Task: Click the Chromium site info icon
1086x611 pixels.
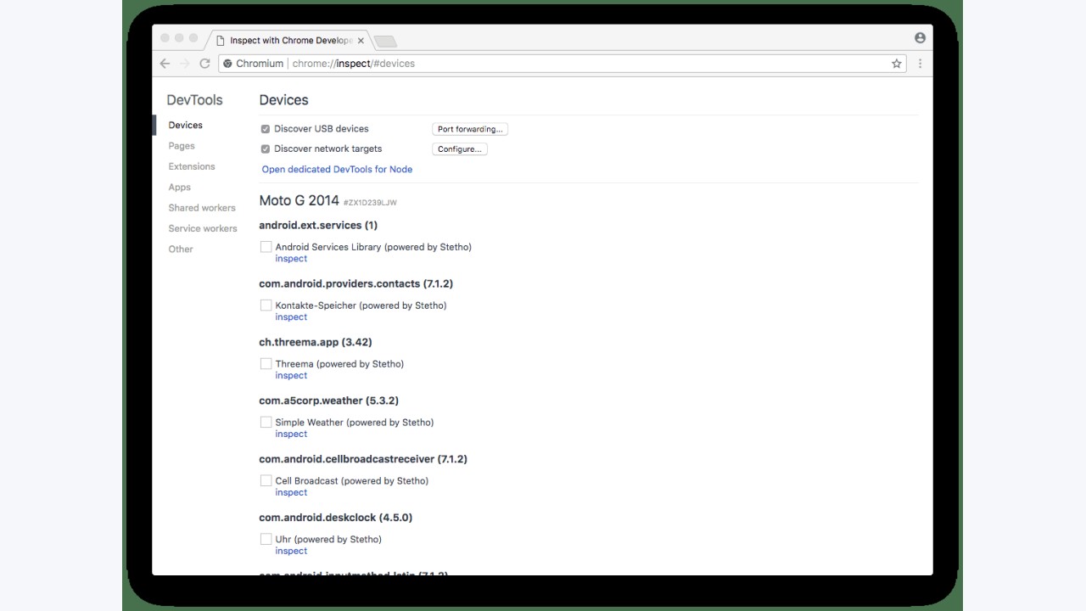Action: click(x=227, y=64)
